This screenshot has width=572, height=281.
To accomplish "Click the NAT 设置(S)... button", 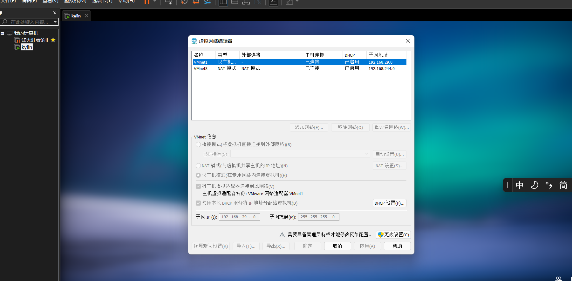I will click(x=389, y=166).
